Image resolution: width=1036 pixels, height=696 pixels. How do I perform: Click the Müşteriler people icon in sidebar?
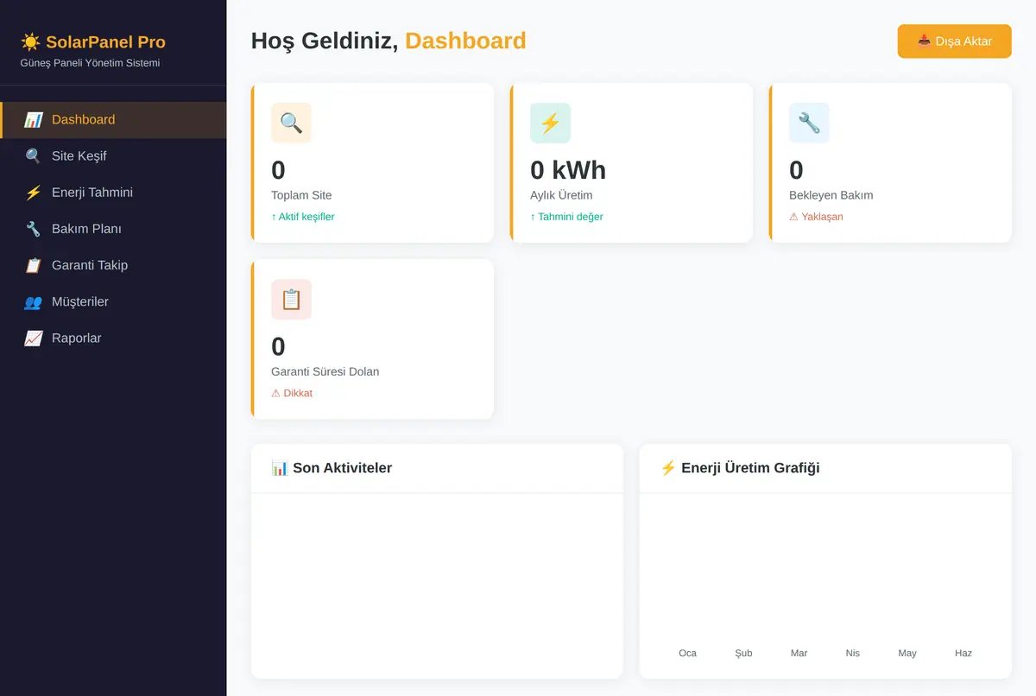pyautogui.click(x=34, y=301)
